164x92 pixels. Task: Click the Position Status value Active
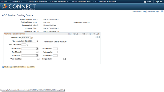point(35,22)
